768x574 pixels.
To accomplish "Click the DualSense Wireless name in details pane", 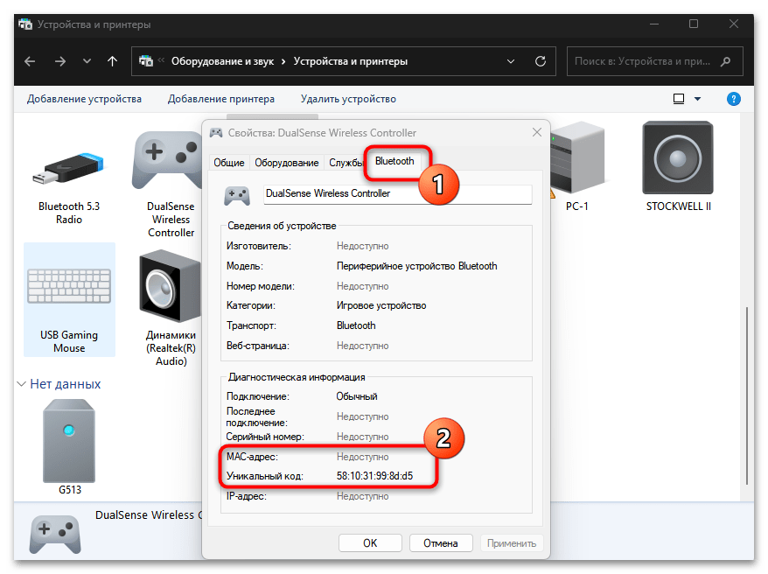I will point(149,514).
